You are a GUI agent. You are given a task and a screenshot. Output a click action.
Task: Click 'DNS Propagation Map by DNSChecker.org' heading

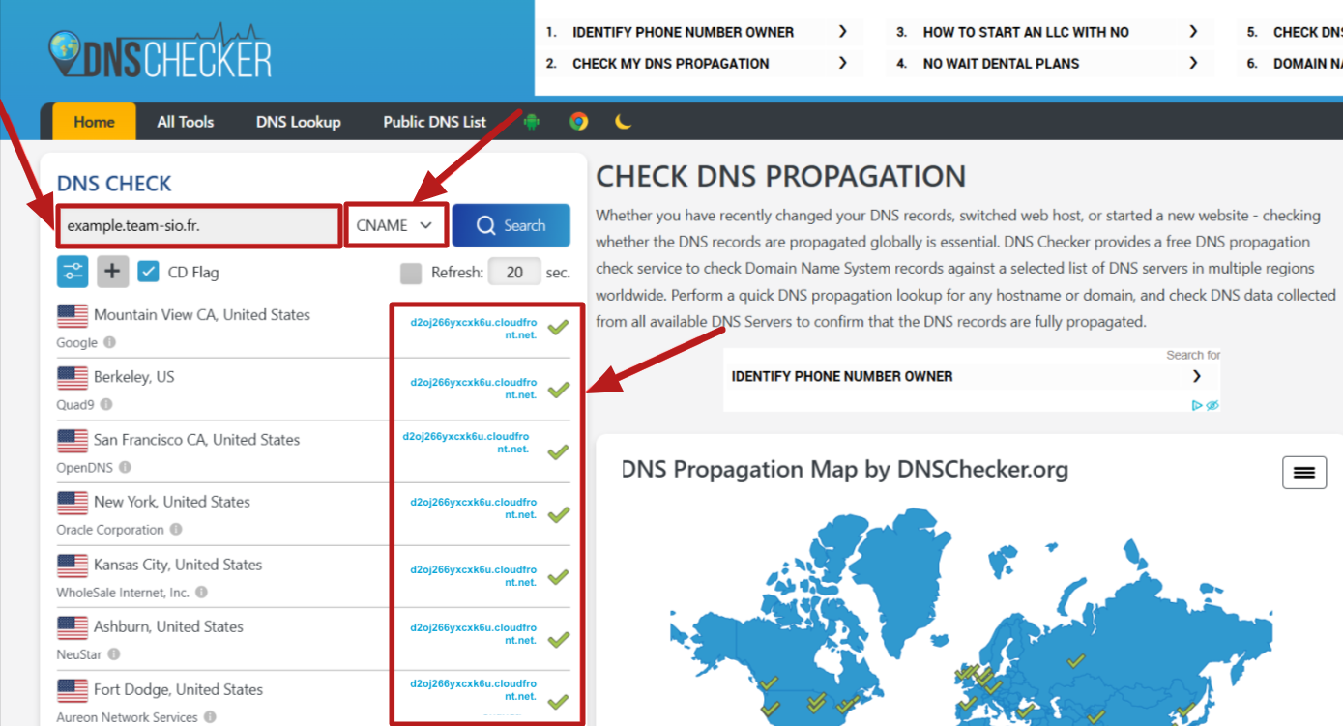click(x=844, y=470)
